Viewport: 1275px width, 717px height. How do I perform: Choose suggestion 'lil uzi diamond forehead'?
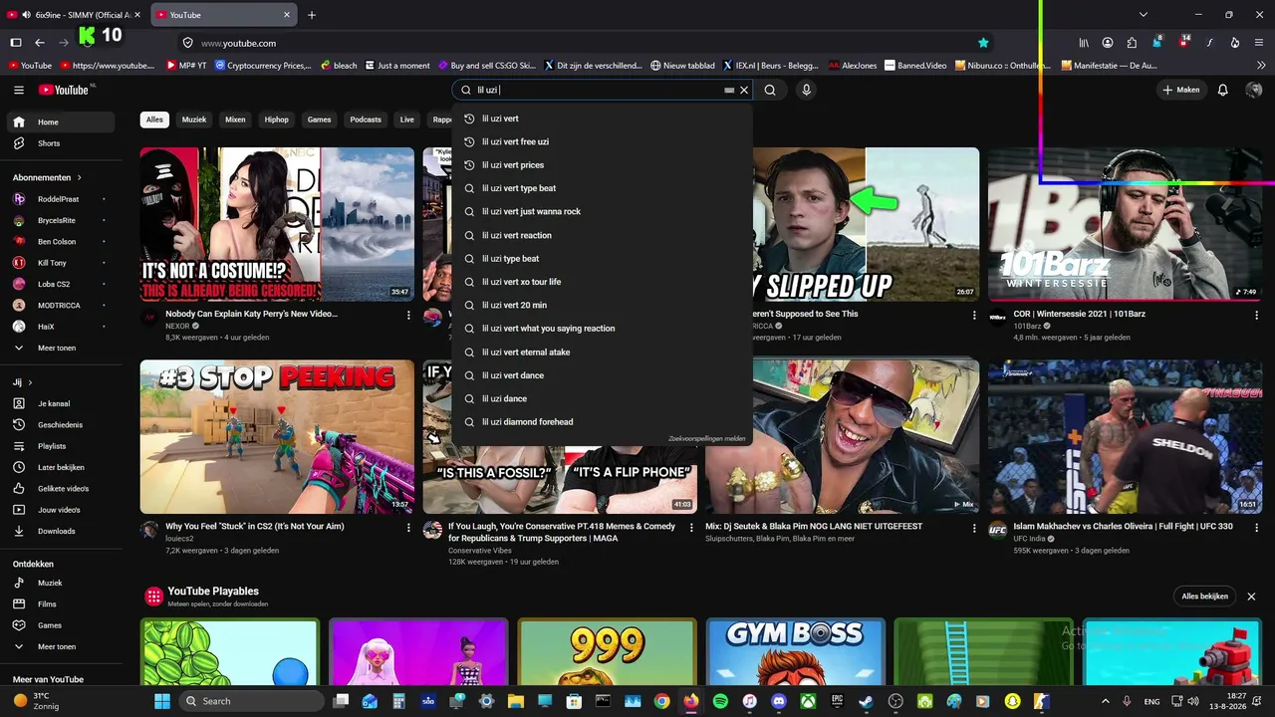[602, 422]
